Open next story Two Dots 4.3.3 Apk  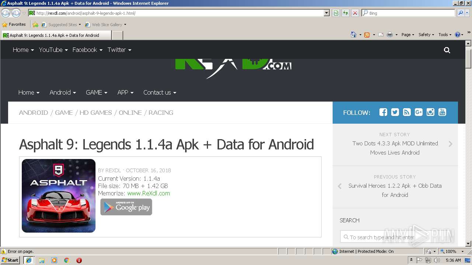[395, 148]
